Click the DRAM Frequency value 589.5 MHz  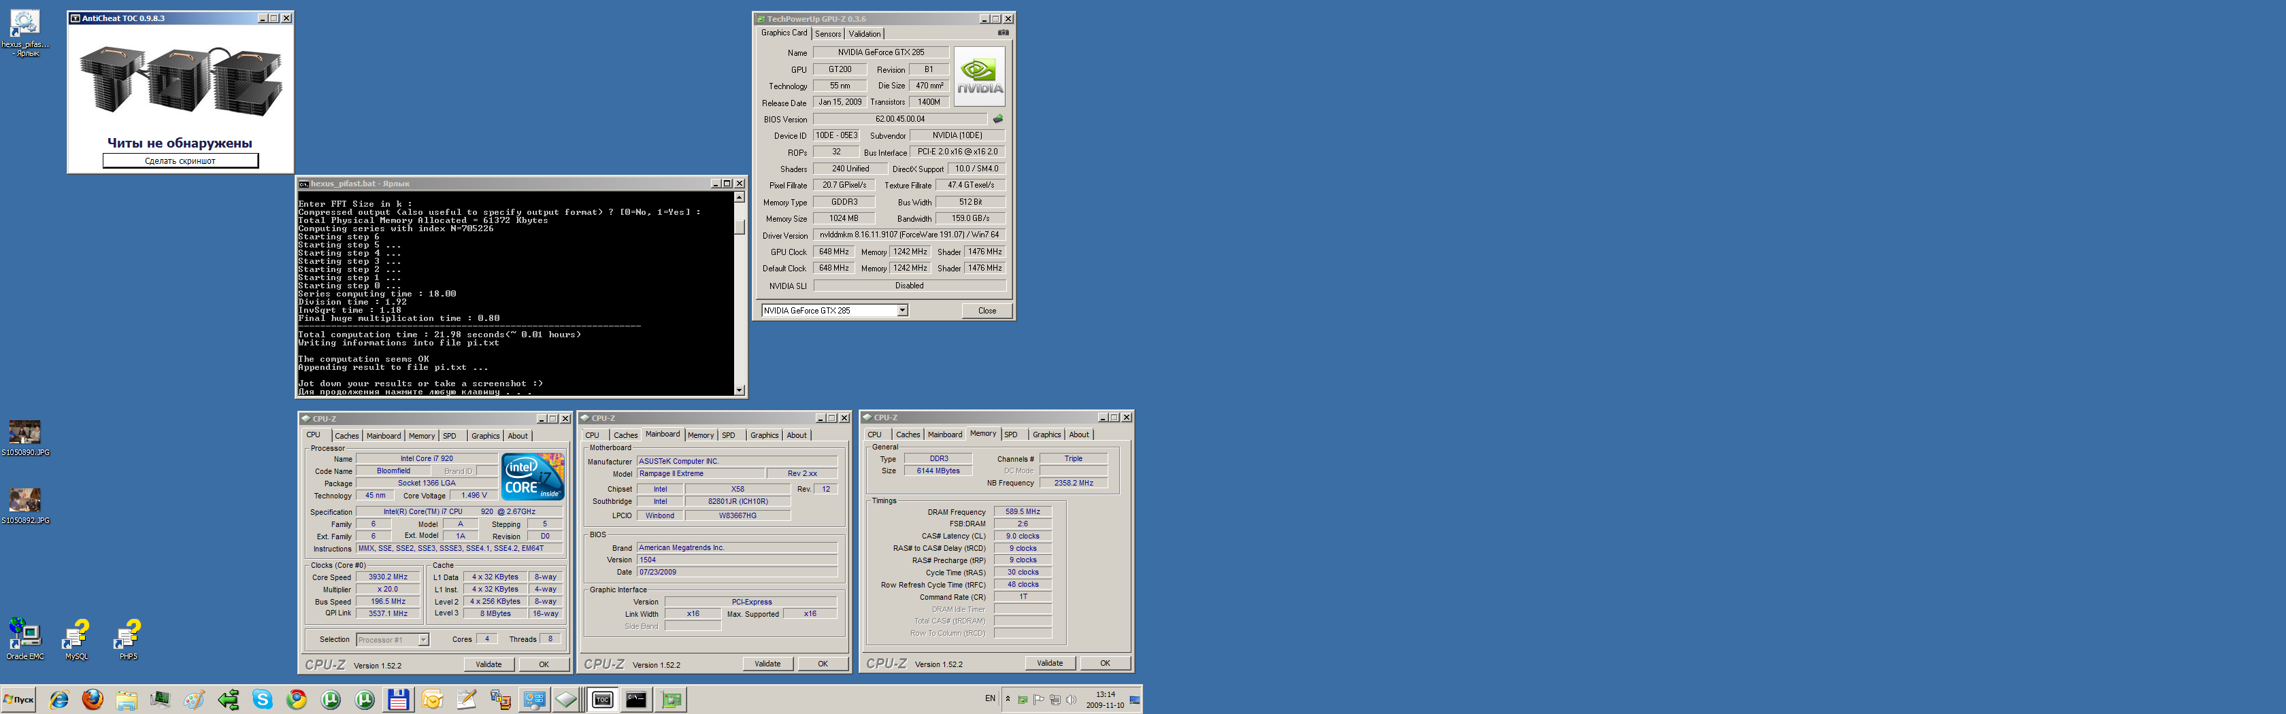pos(1023,512)
